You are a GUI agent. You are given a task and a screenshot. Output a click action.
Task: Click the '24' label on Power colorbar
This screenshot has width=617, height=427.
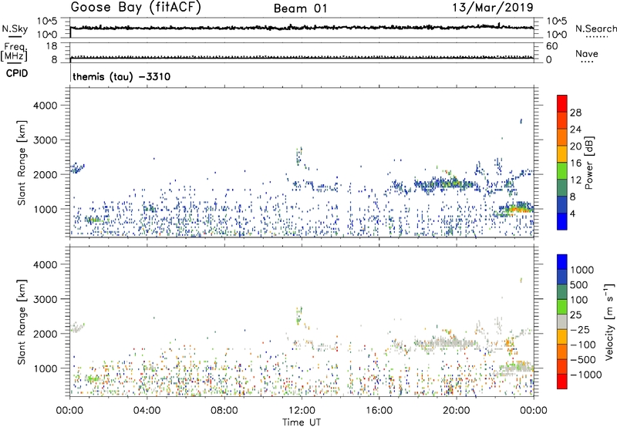pos(575,129)
